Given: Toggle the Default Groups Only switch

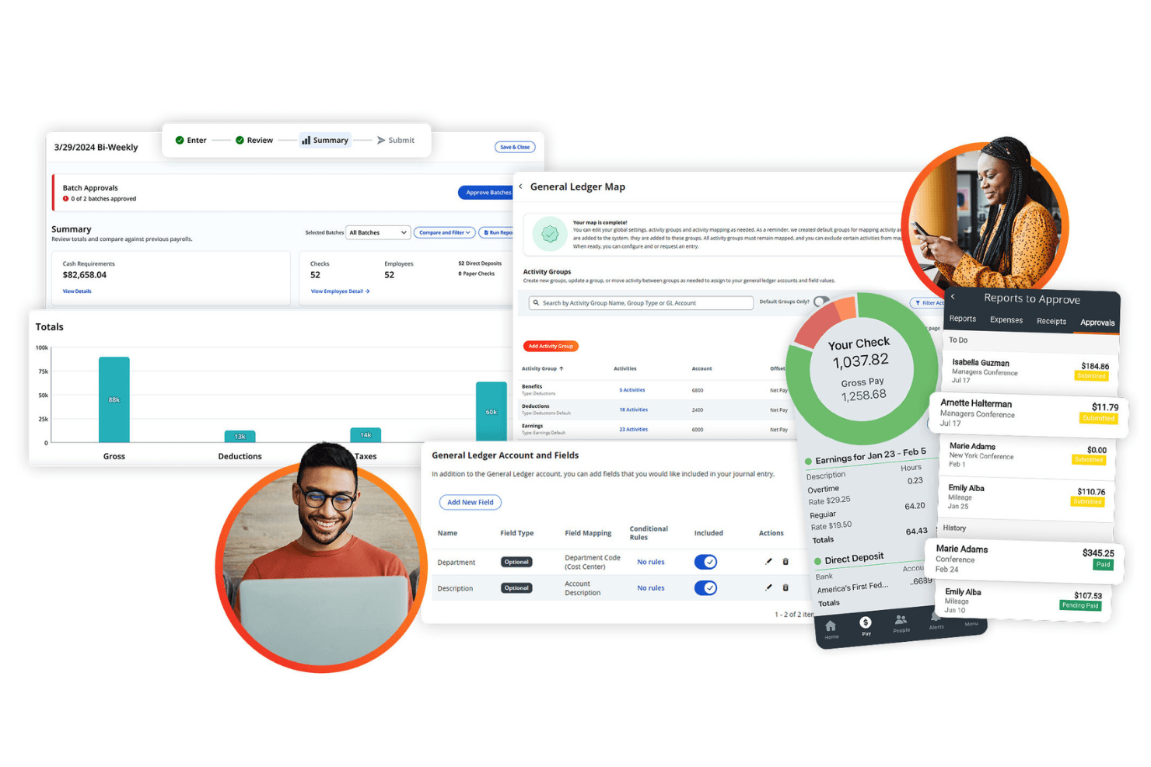Looking at the screenshot, I should click(820, 302).
